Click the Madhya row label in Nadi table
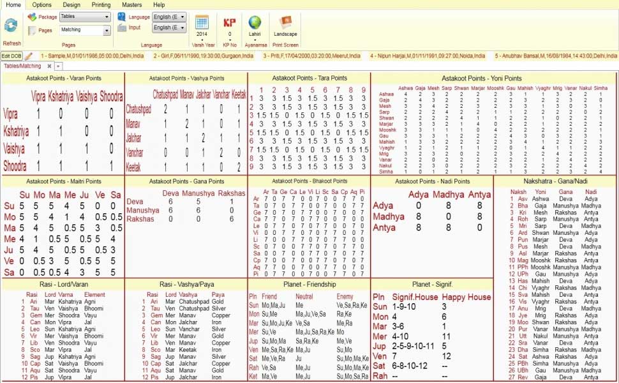 (x=389, y=216)
